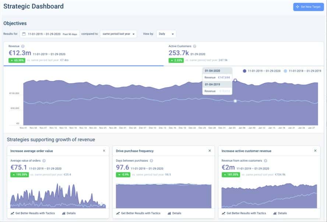Click the current-year data point marker on chart

pyautogui.click(x=235, y=80)
